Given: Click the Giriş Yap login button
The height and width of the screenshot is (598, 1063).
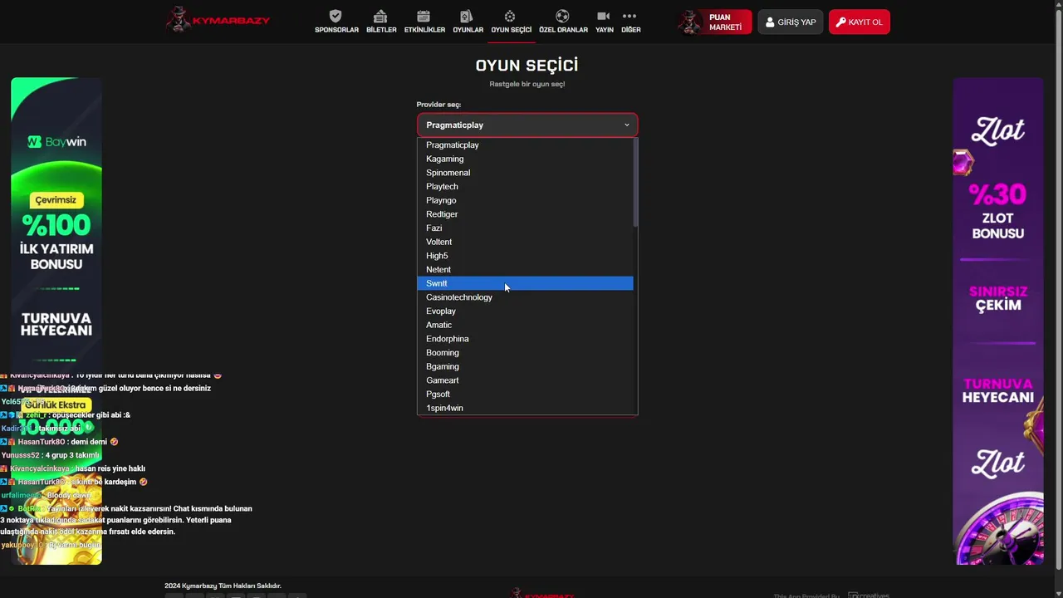Looking at the screenshot, I should point(790,22).
